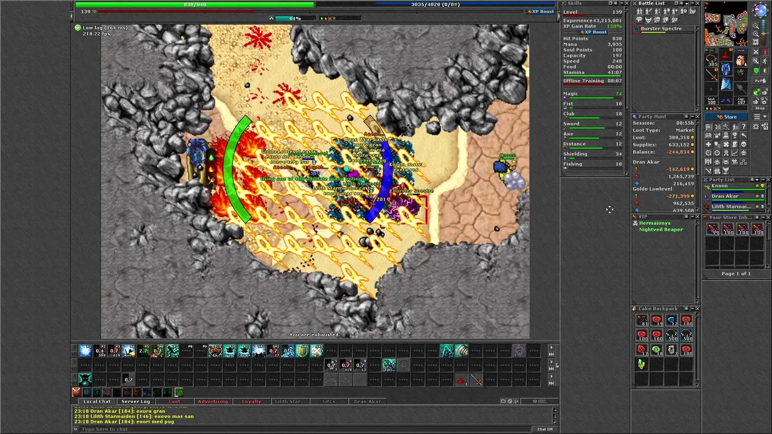Image resolution: width=772 pixels, height=434 pixels.
Task: Use the red hat hotkey on third action row
Action: (461, 379)
